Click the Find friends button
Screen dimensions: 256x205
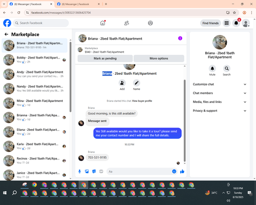point(210,23)
